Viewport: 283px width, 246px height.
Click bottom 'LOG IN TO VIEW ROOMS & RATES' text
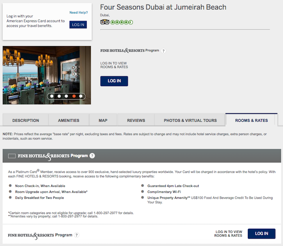point(228,234)
